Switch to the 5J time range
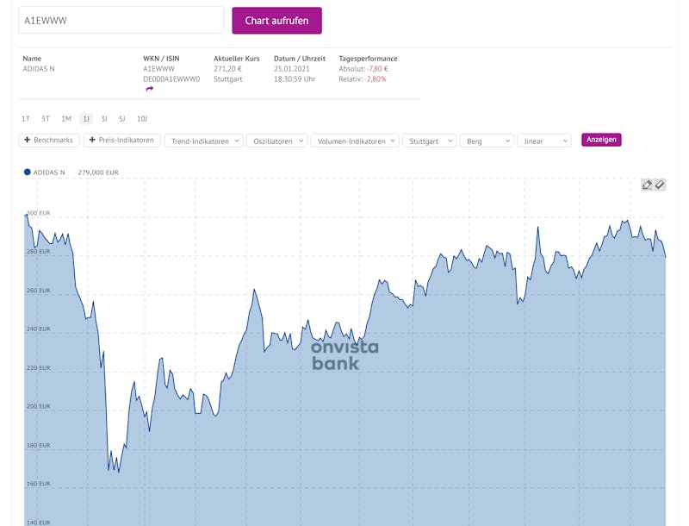The image size is (689, 526). coord(121,119)
